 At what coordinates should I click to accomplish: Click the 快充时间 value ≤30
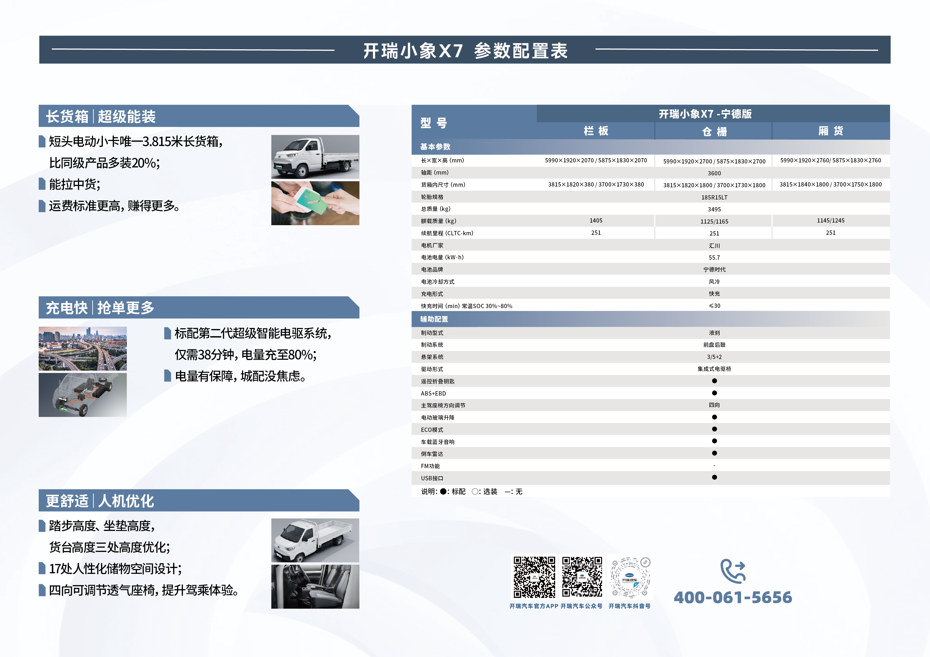coord(714,306)
